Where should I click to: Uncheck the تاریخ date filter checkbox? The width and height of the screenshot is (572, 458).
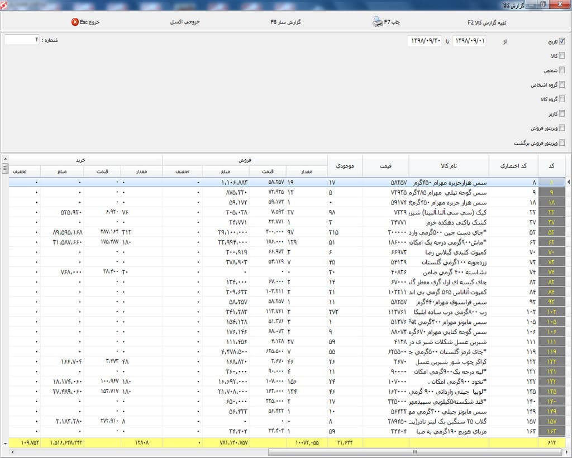click(x=561, y=41)
